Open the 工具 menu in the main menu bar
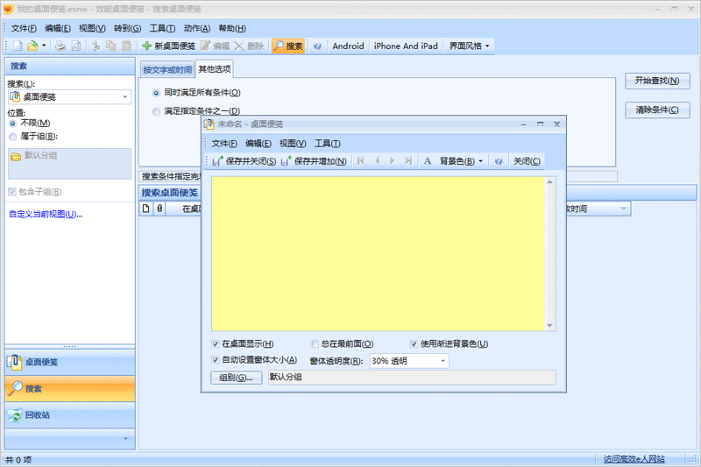 click(x=162, y=28)
